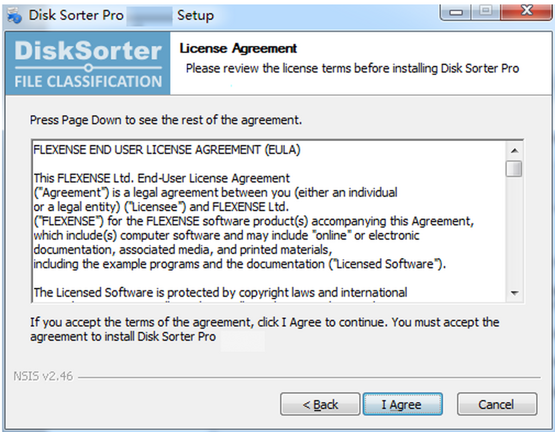Click the acceptance instruction text
Viewport: 555px width, 432px height.
tap(264, 329)
